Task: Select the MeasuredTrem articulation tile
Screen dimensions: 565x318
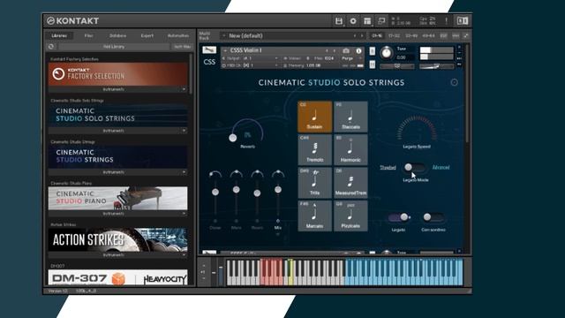Action: pyautogui.click(x=350, y=183)
